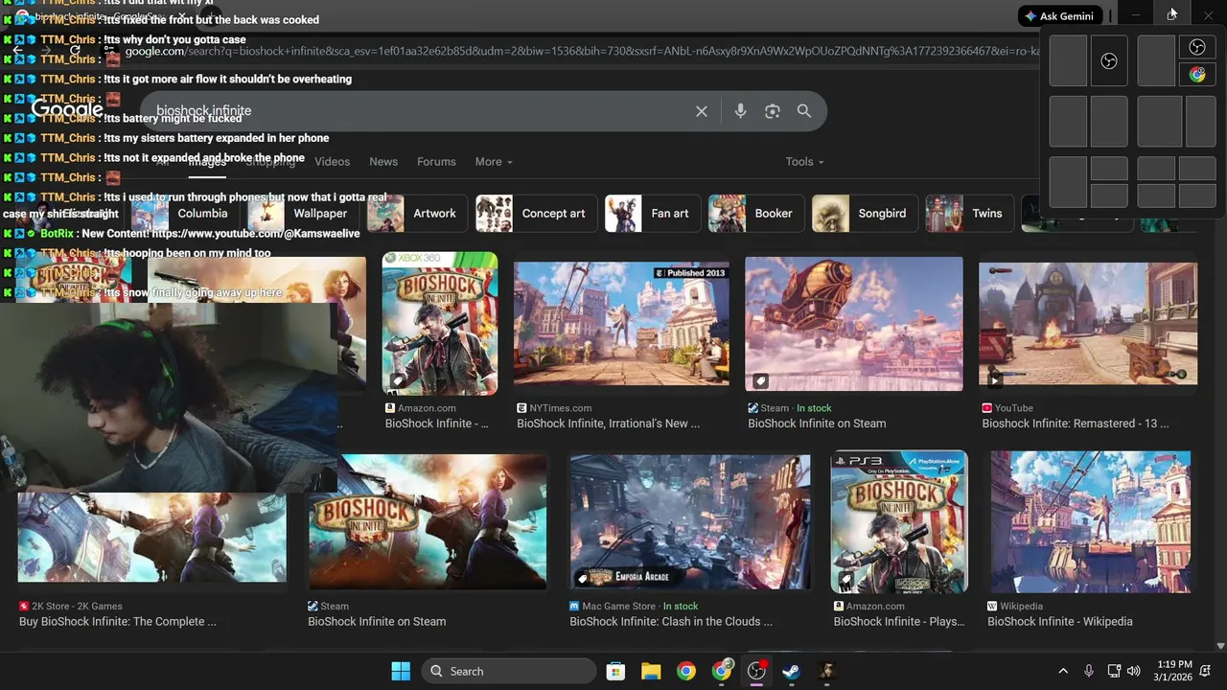
Task: Snap window to left half of two-column layout
Action: tap(1068, 61)
